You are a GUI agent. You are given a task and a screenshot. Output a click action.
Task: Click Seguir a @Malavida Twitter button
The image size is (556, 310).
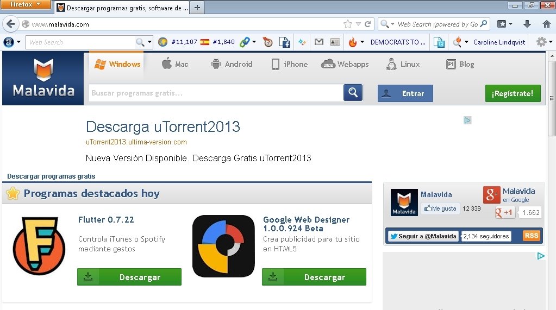(x=423, y=236)
